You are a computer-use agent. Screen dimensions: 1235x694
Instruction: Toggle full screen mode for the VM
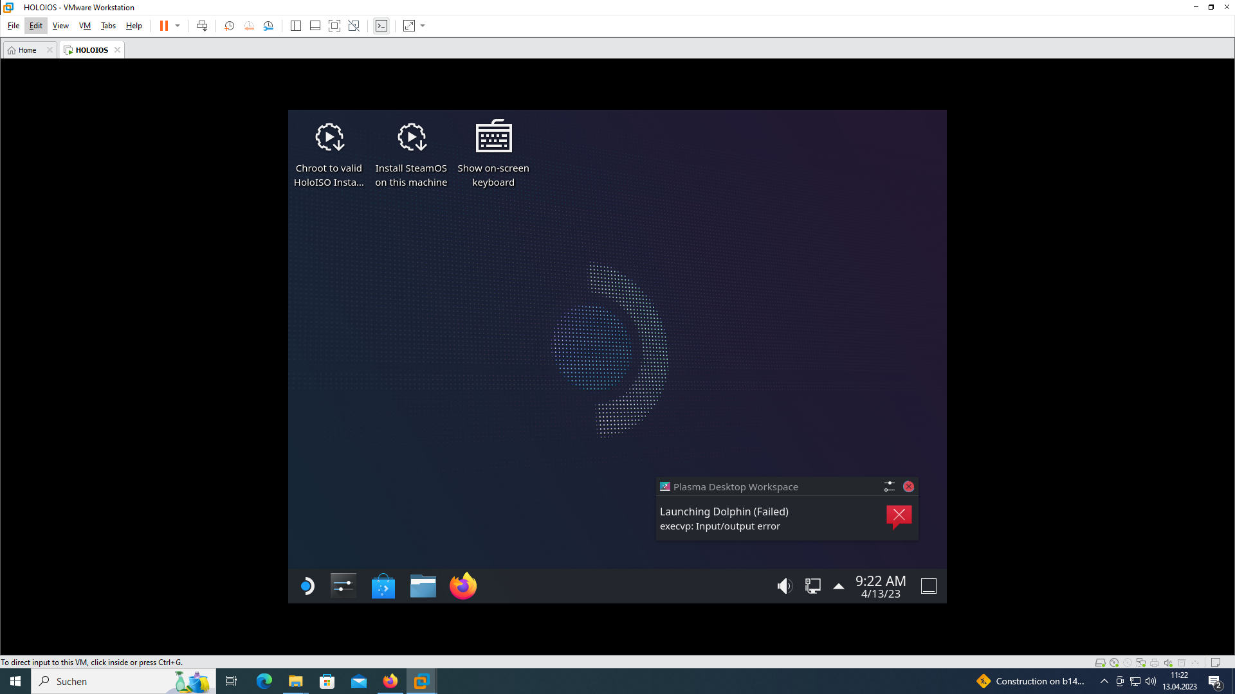tap(334, 26)
